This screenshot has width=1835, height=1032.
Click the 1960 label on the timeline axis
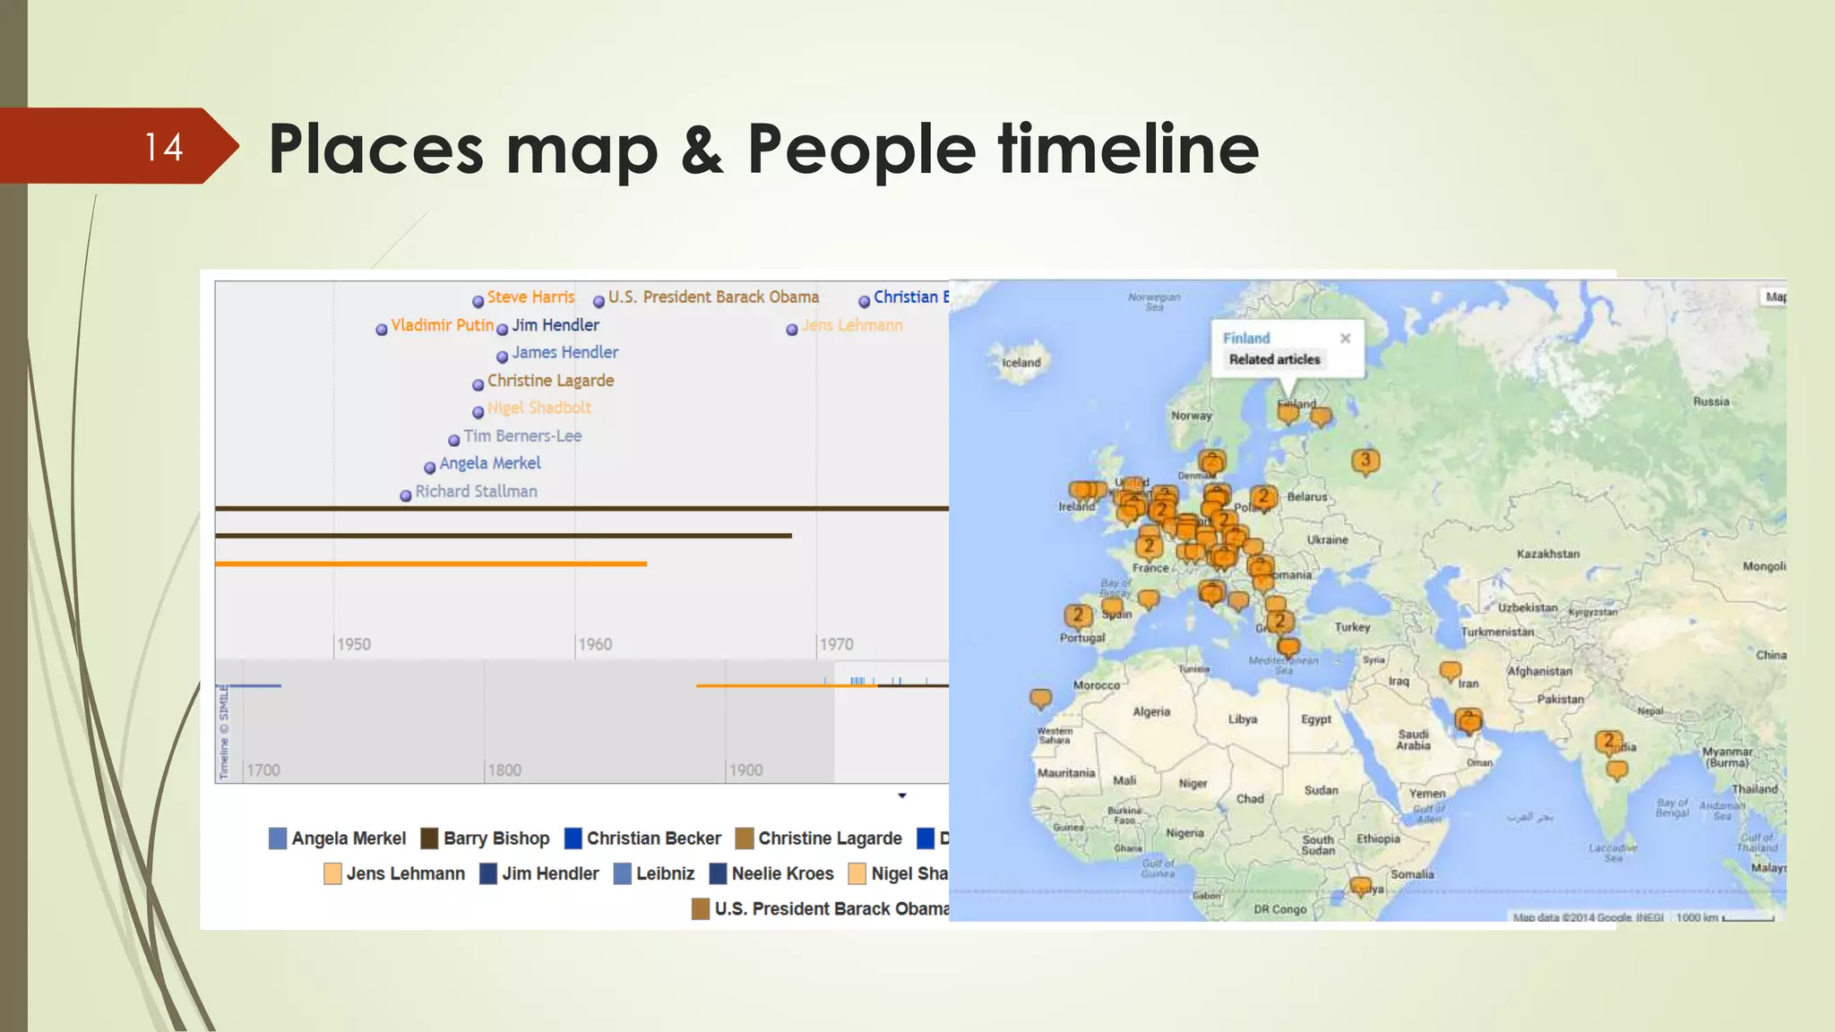pos(595,644)
